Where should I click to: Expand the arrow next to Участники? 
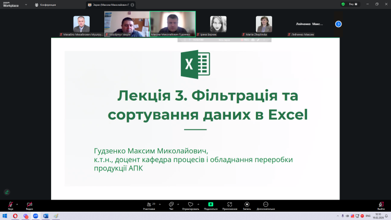158,204
